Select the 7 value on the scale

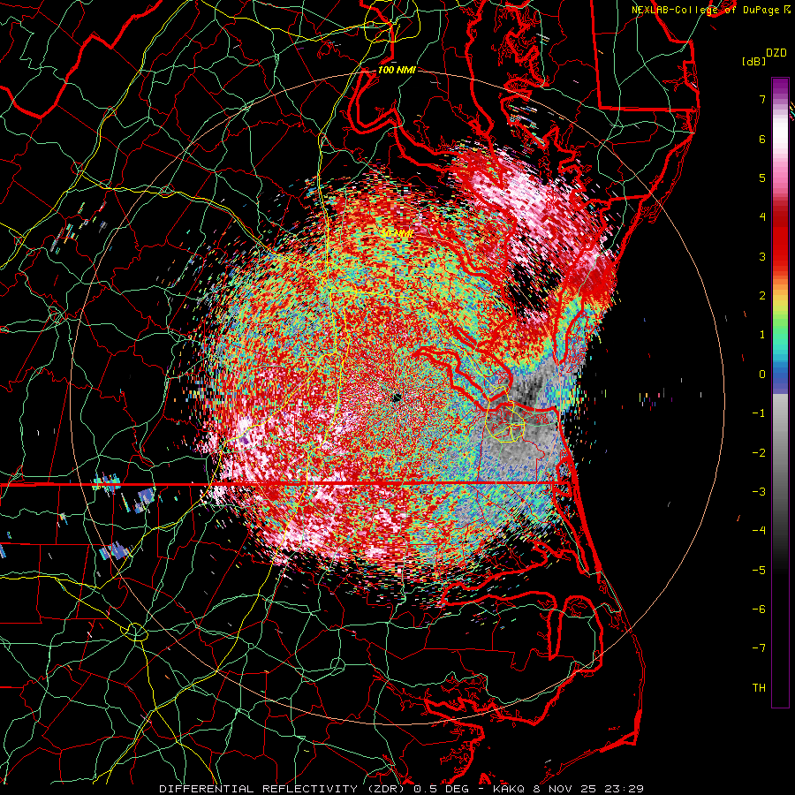762,99
